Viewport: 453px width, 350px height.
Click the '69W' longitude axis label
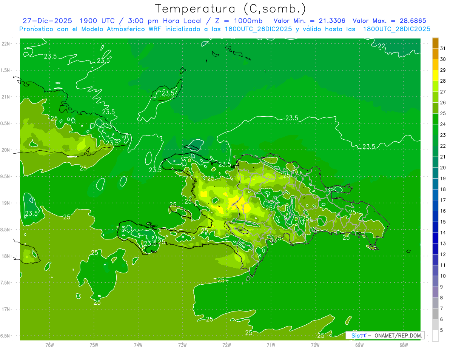click(359, 345)
